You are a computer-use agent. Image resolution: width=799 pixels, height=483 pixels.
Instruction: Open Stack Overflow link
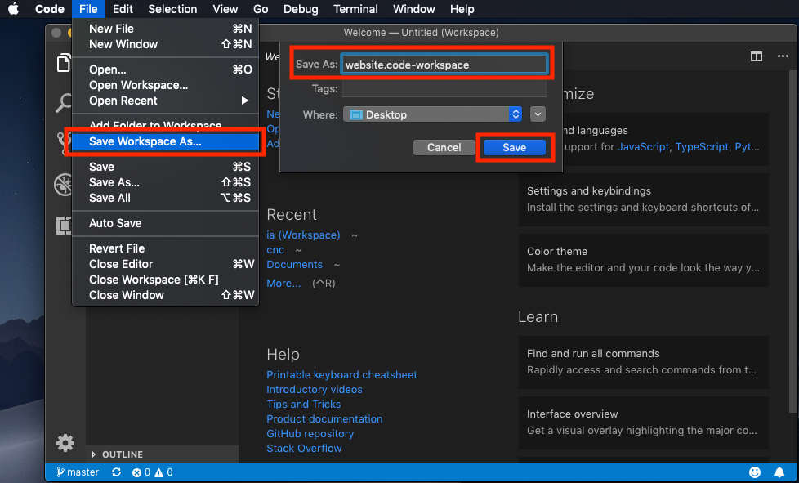point(304,449)
